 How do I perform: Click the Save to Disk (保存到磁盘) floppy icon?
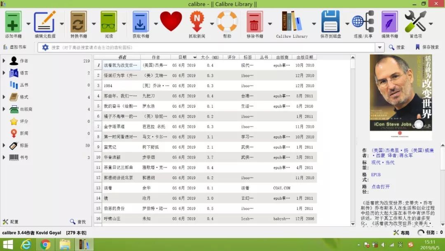(330, 22)
